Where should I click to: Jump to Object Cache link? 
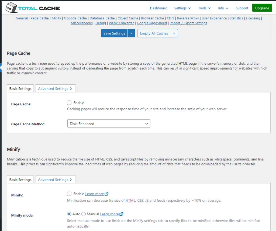point(128,18)
